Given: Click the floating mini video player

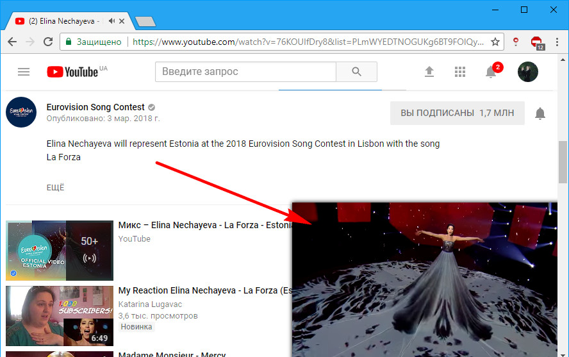Looking at the screenshot, I should click(x=425, y=279).
